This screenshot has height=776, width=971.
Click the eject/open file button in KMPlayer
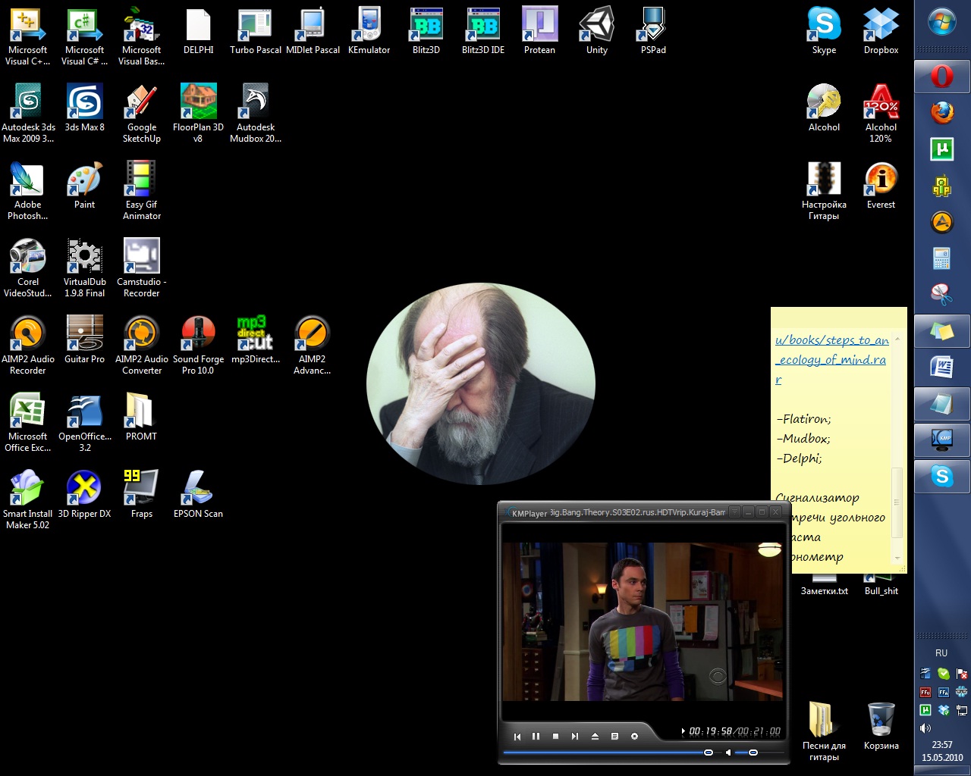(595, 736)
